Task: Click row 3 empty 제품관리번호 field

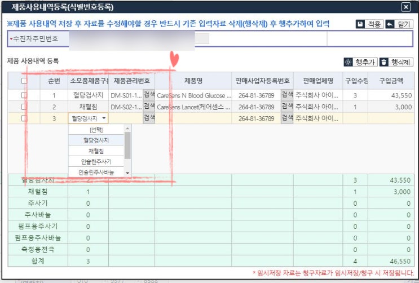Action: click(126, 118)
